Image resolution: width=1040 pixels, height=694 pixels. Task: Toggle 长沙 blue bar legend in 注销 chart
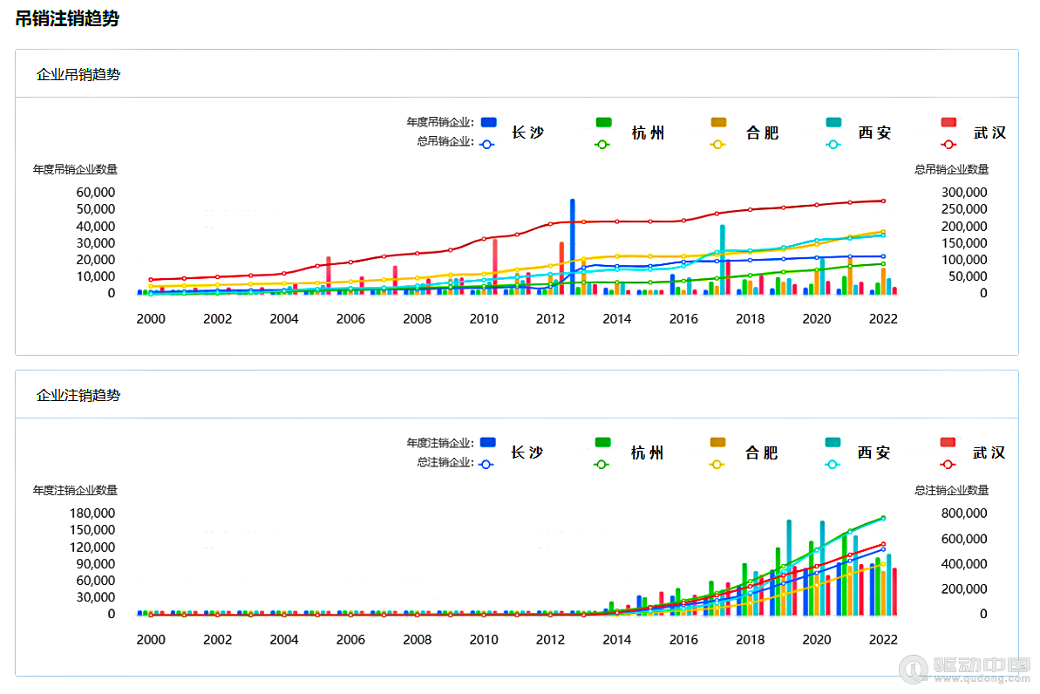click(x=489, y=443)
